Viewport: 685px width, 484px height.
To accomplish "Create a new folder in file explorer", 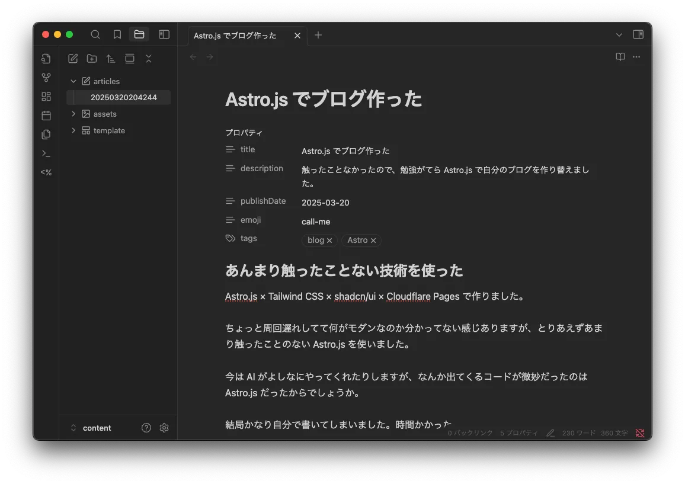I will tap(92, 59).
